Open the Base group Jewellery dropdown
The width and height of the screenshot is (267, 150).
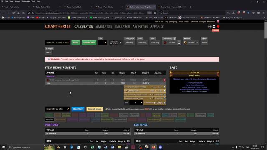click(x=129, y=42)
